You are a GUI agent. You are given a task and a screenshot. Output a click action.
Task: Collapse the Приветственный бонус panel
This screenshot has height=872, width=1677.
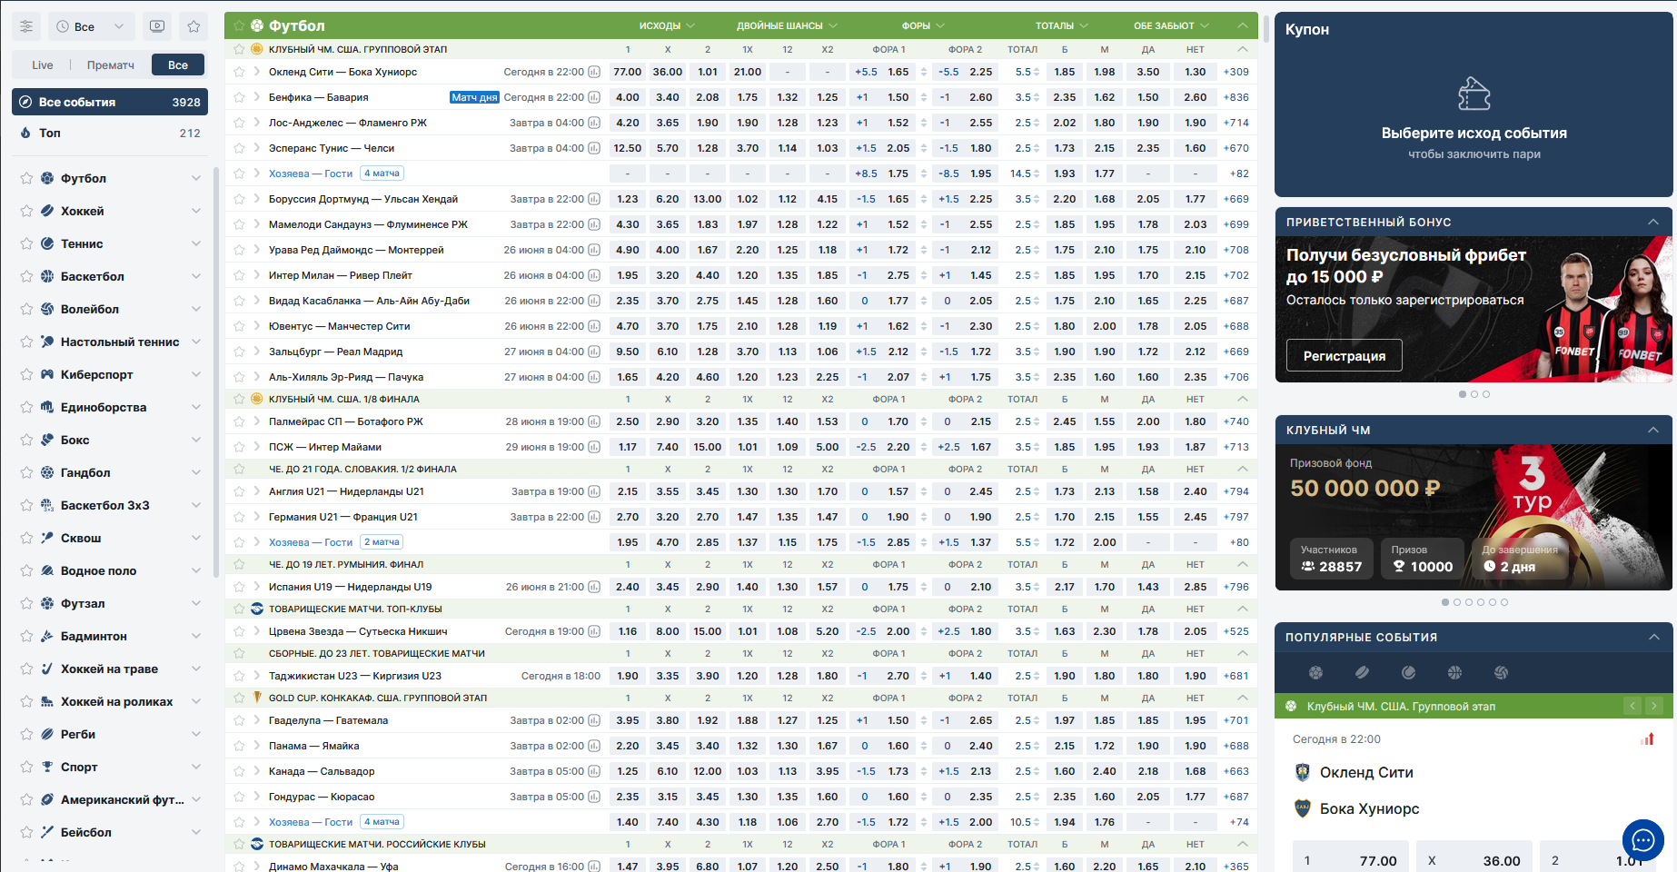coord(1653,222)
